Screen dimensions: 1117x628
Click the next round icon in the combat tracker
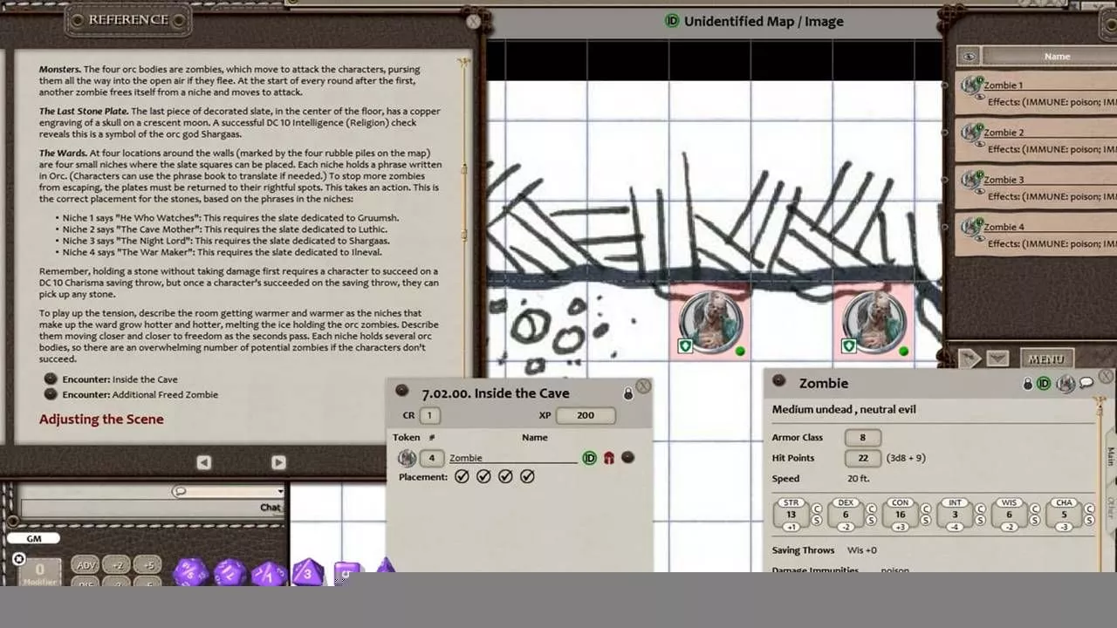click(x=997, y=358)
